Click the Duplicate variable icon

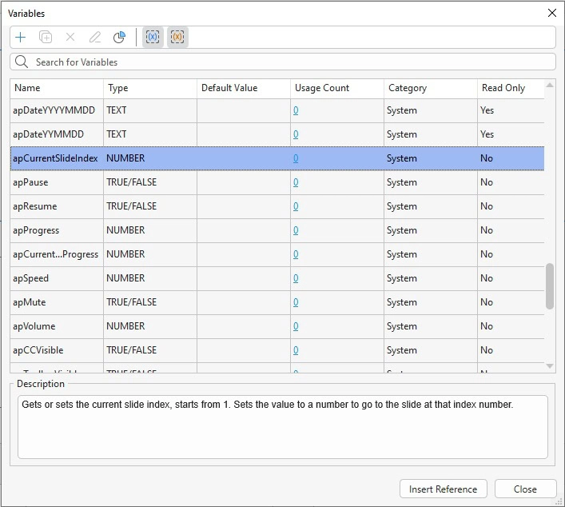tap(46, 38)
